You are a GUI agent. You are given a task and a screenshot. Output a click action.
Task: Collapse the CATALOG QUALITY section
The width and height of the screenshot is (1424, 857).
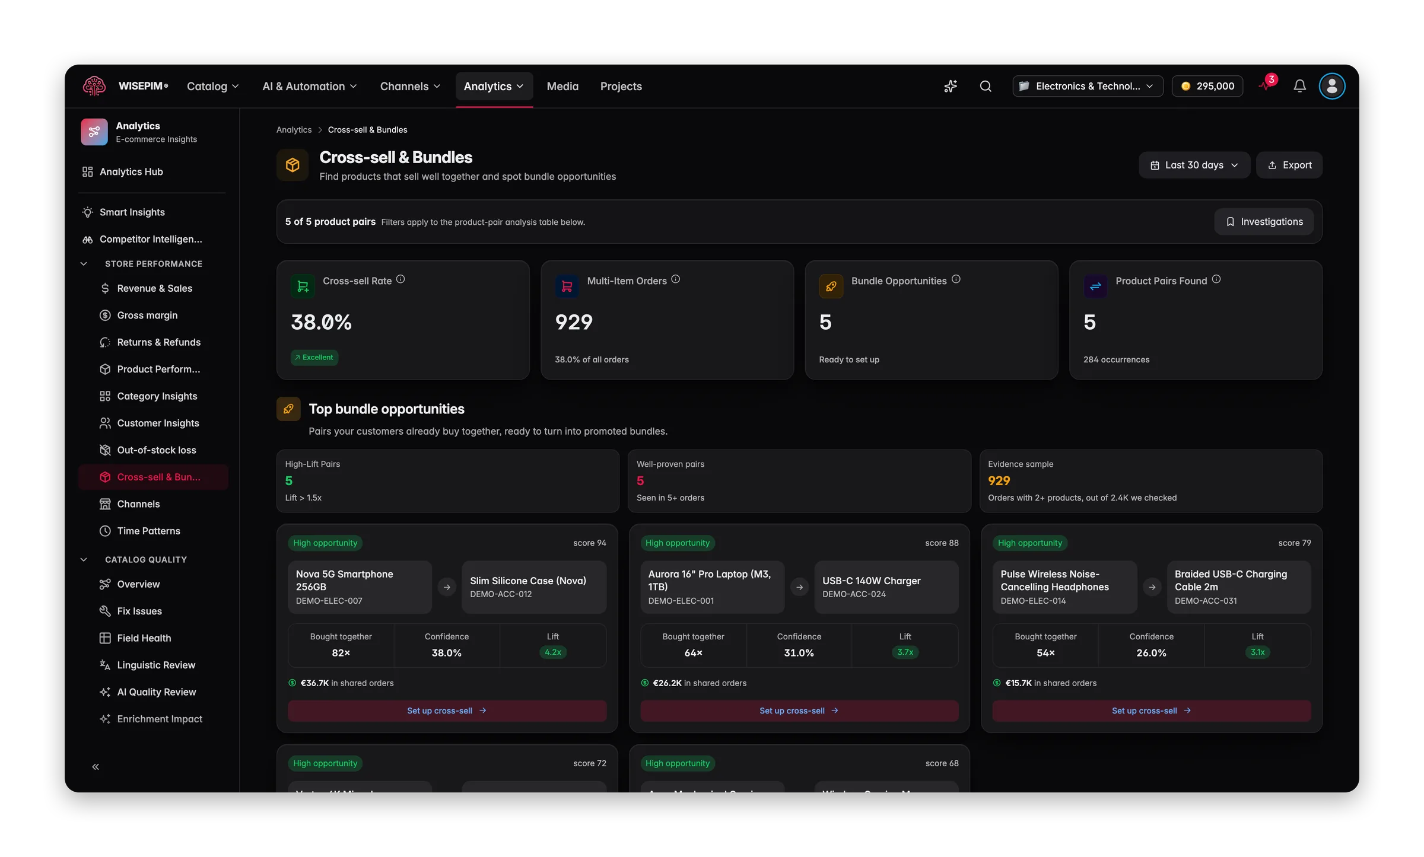coord(84,560)
